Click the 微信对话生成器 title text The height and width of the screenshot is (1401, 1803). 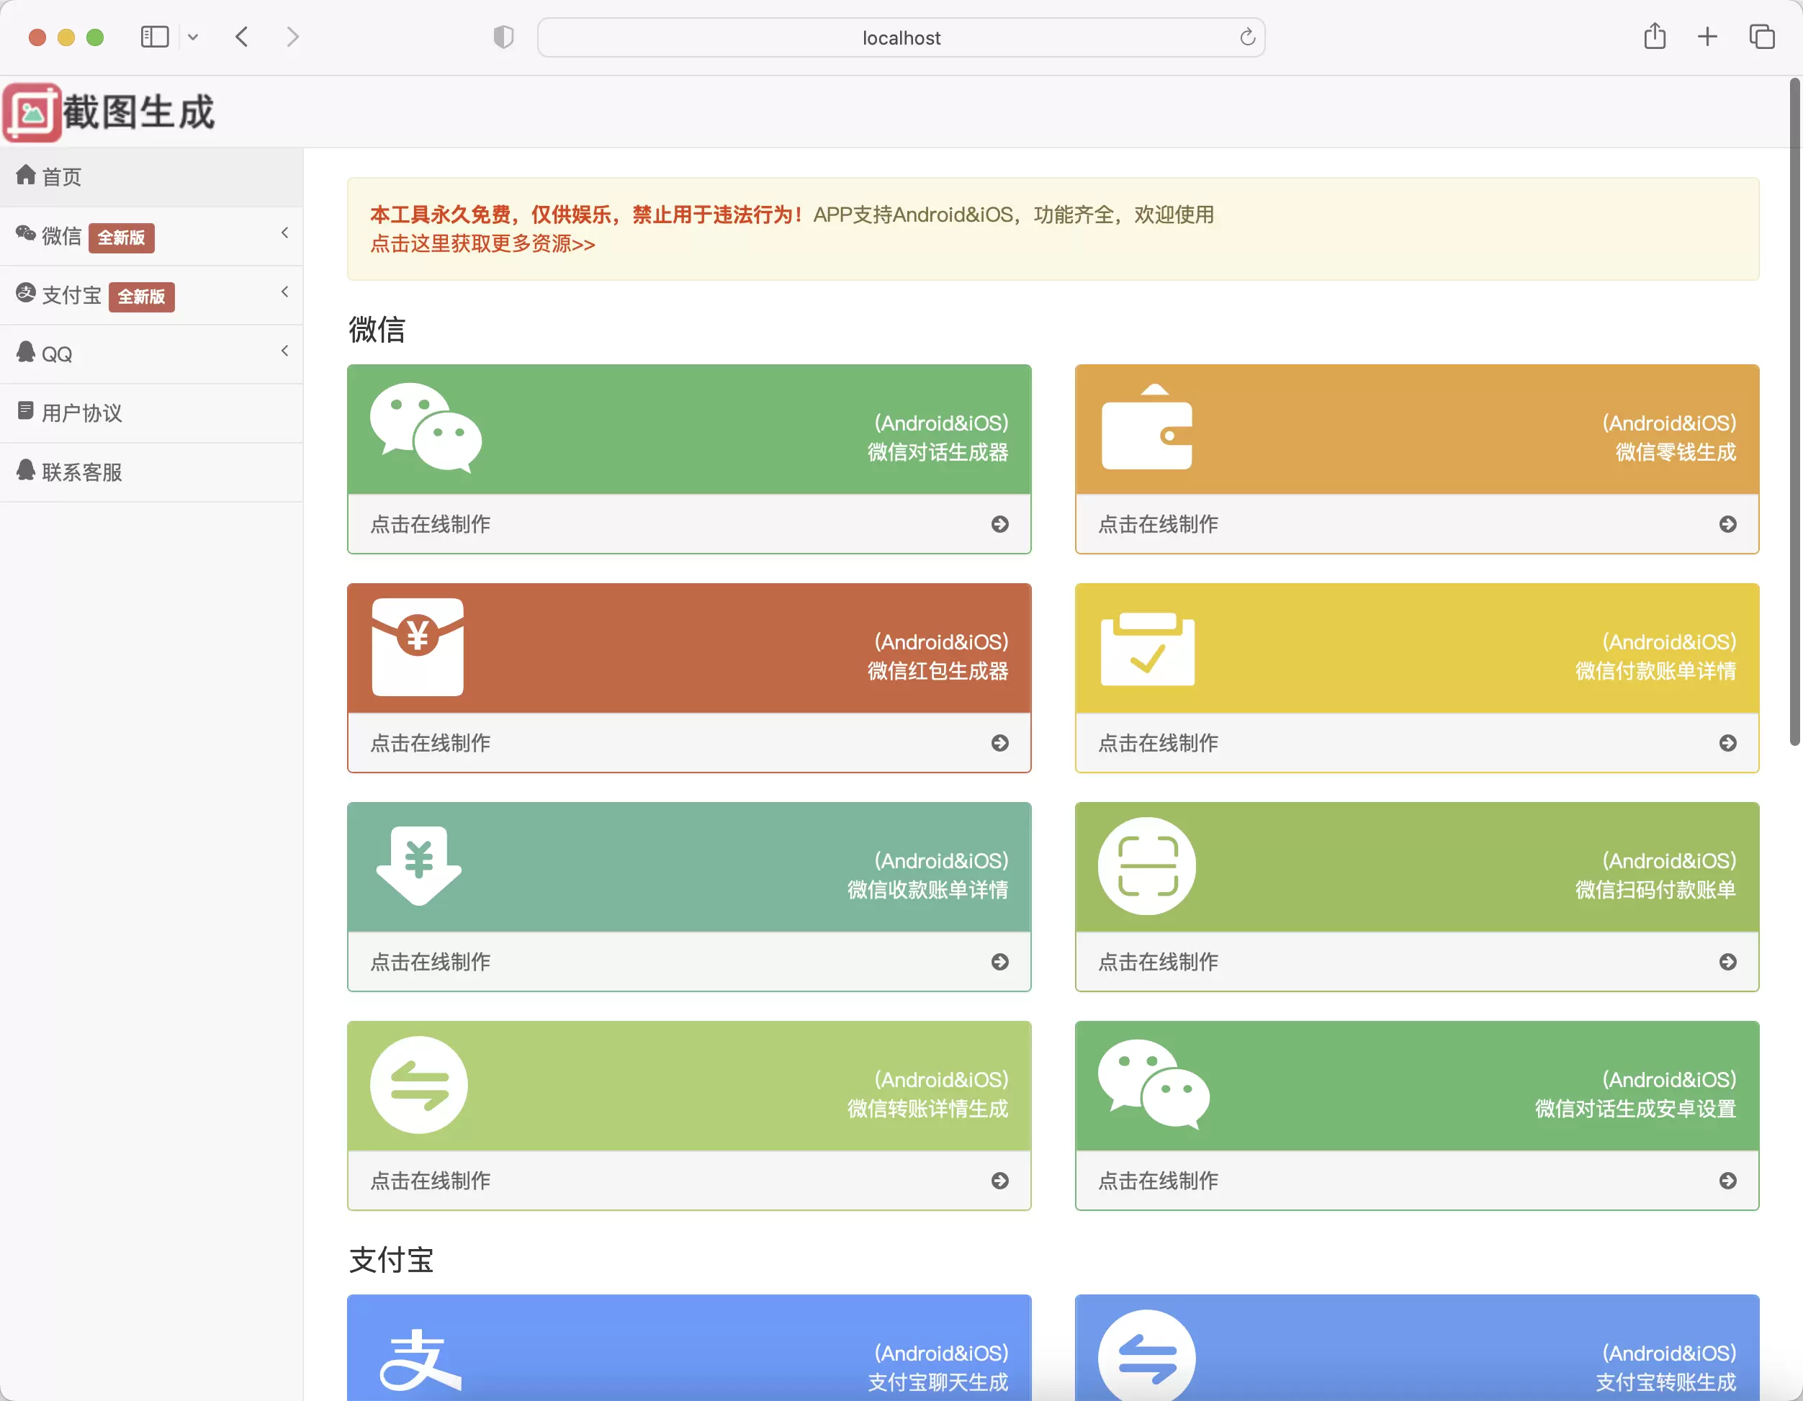pyautogui.click(x=938, y=452)
